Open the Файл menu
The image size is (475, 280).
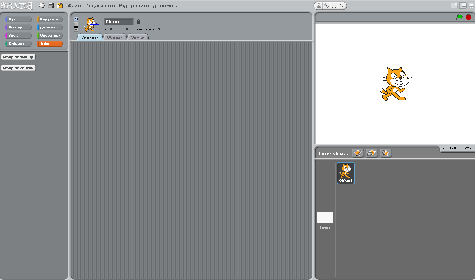pos(74,6)
